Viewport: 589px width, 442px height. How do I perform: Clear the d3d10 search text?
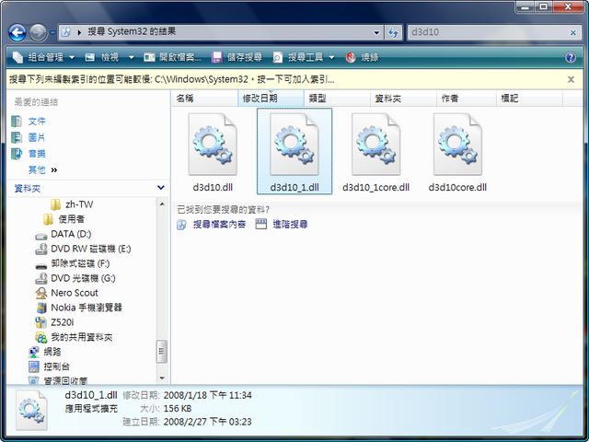click(573, 33)
